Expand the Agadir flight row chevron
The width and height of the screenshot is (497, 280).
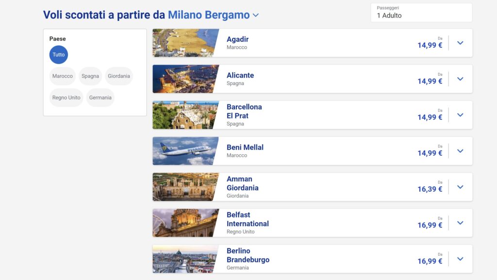tap(460, 43)
